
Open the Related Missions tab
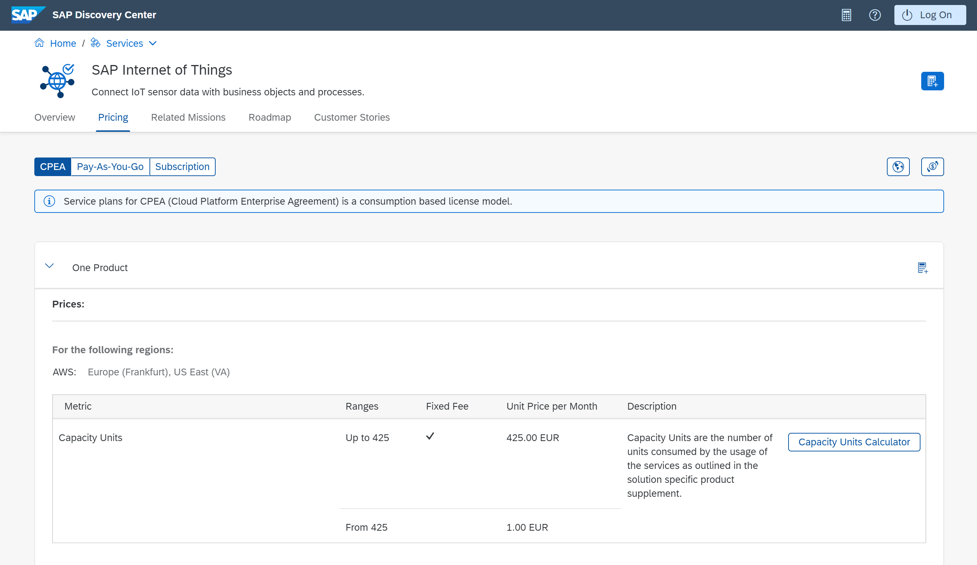coord(188,117)
